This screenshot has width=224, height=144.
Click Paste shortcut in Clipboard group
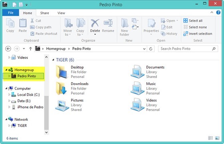(44, 34)
